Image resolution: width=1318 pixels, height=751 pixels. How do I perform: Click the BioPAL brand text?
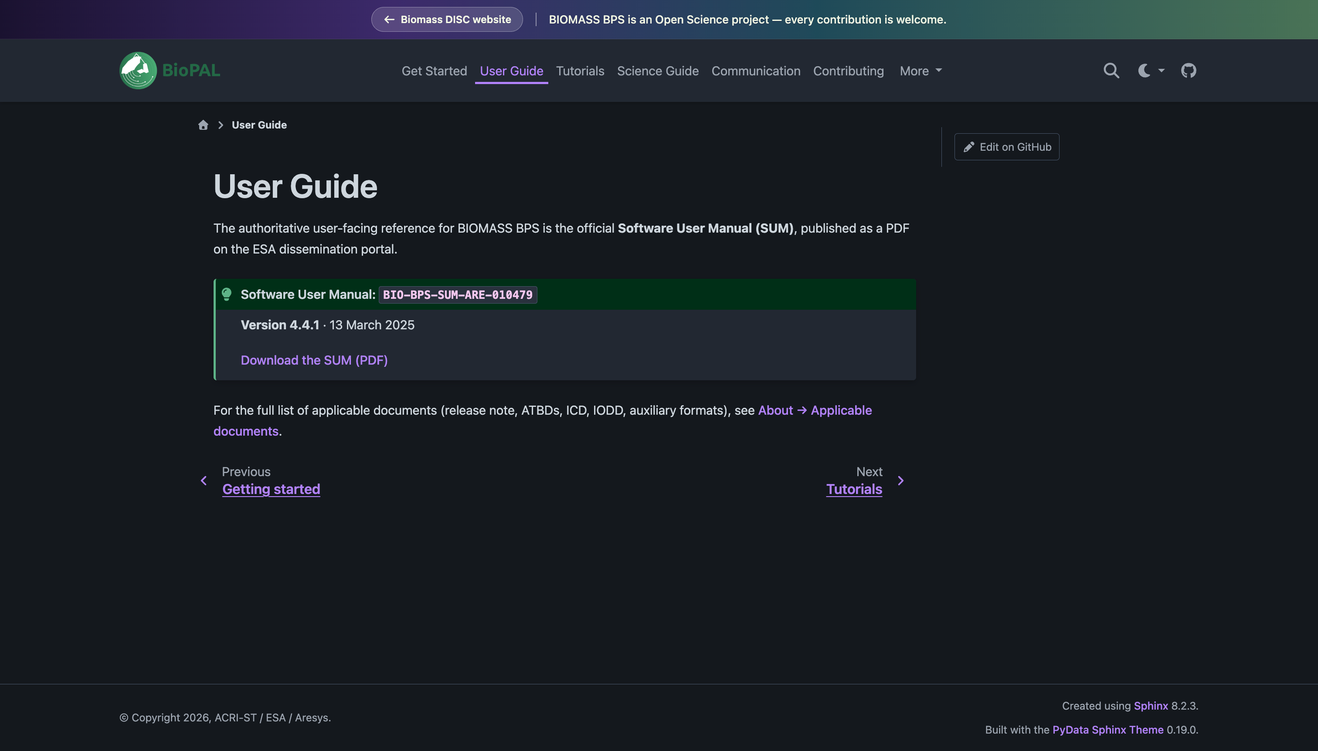(191, 70)
